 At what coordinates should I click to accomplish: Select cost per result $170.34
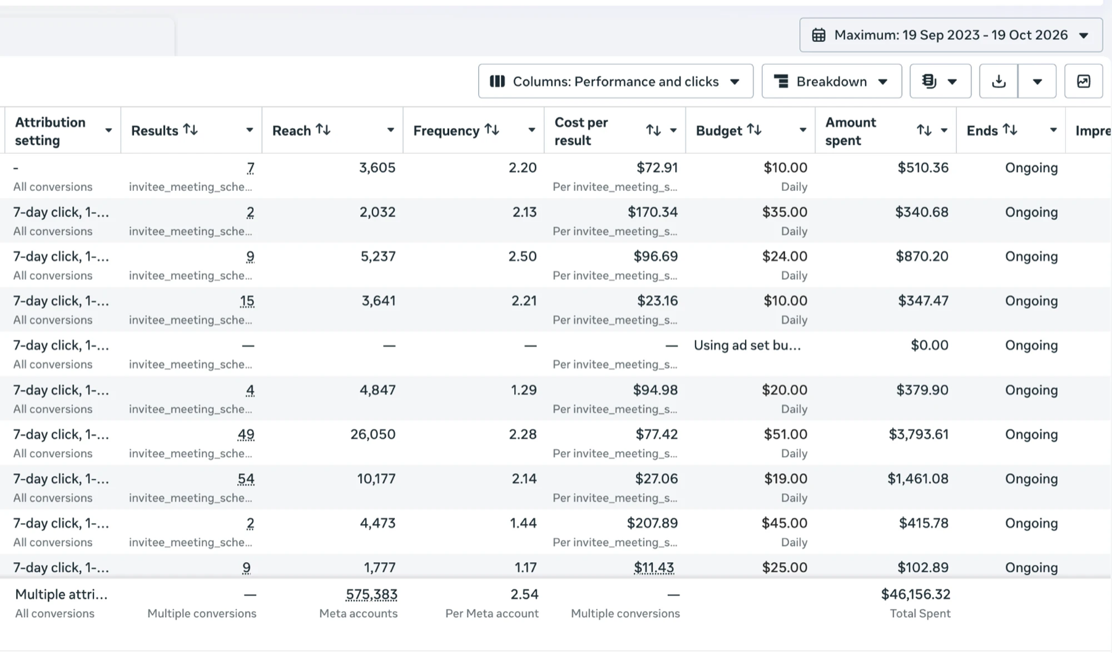coord(652,212)
